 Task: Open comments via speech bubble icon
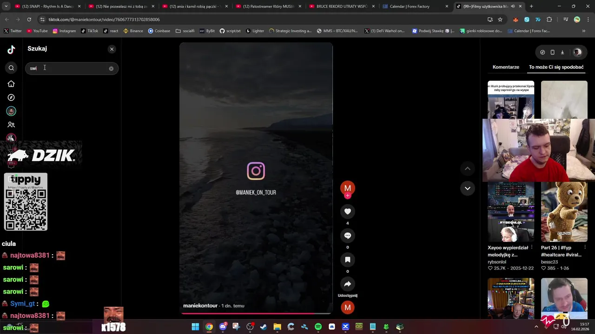(347, 236)
